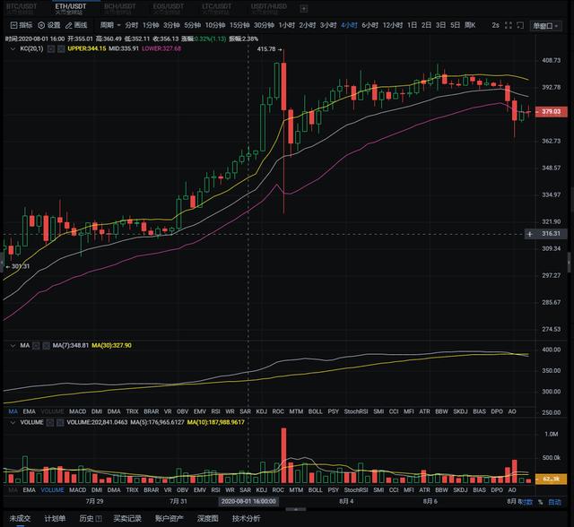
Task: Open the 单窗口 window layout dropdown
Action: [x=546, y=25]
